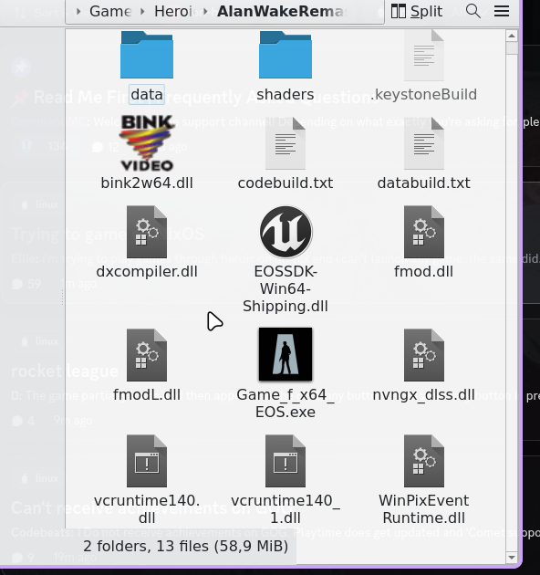Select the fmod.dll file icon

pyautogui.click(x=424, y=232)
